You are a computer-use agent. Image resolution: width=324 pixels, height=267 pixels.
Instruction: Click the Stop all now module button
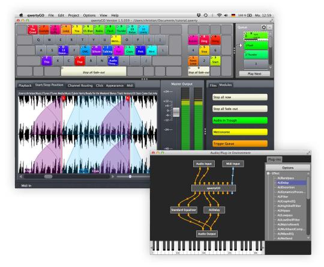pos(240,97)
